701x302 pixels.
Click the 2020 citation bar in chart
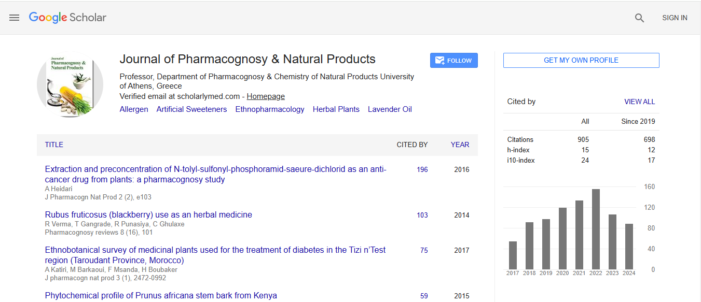(x=562, y=239)
